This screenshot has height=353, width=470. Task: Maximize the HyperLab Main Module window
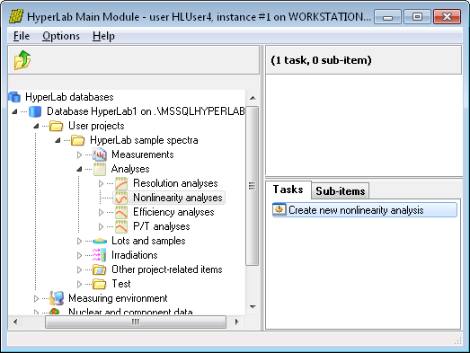click(417, 17)
